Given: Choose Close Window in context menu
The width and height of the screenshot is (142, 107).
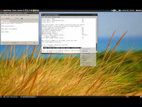Looking at the screenshot, I should (x=88, y=53).
